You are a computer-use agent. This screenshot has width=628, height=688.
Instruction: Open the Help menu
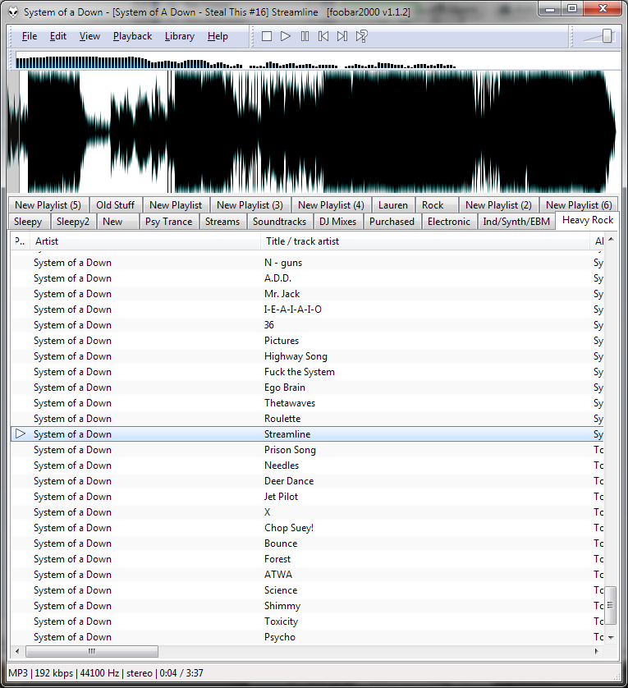coord(218,36)
